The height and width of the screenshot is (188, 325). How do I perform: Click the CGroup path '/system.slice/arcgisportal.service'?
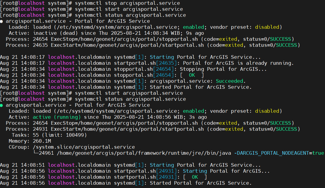(84, 147)
